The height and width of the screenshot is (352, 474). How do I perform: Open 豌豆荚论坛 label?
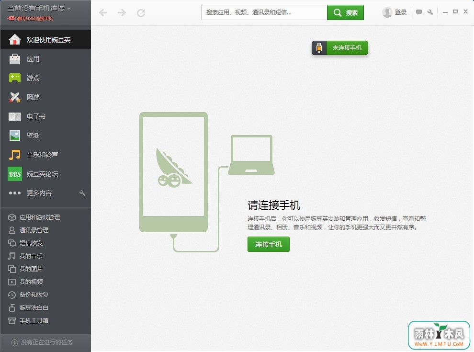pyautogui.click(x=42, y=174)
